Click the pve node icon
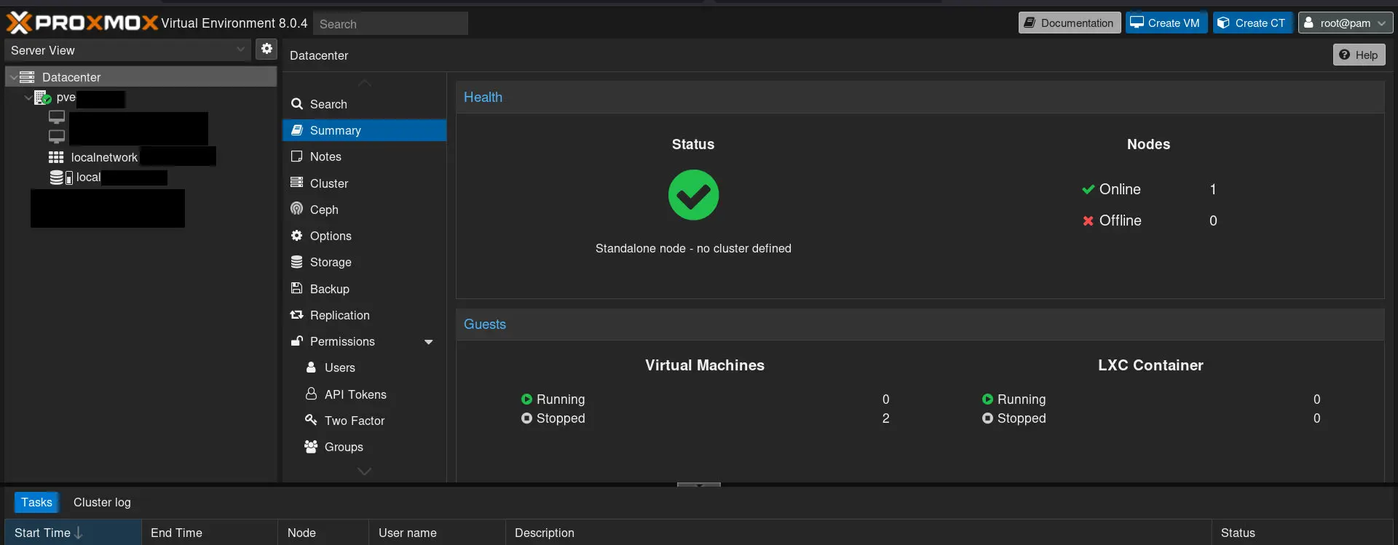Image resolution: width=1398 pixels, height=545 pixels. pos(42,98)
